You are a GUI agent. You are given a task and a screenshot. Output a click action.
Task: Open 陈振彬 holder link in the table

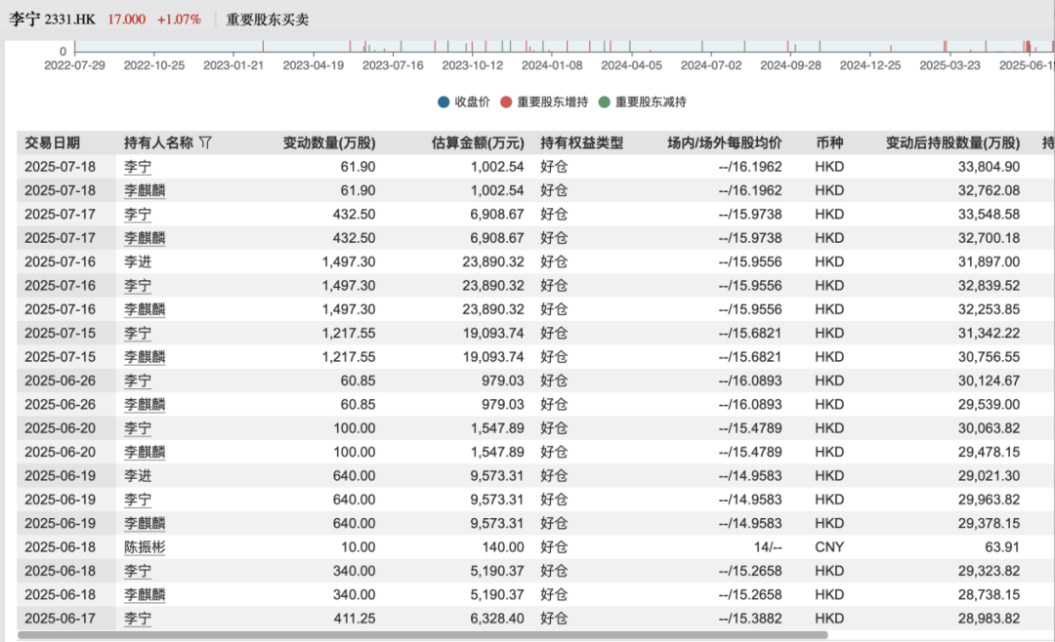tap(145, 547)
